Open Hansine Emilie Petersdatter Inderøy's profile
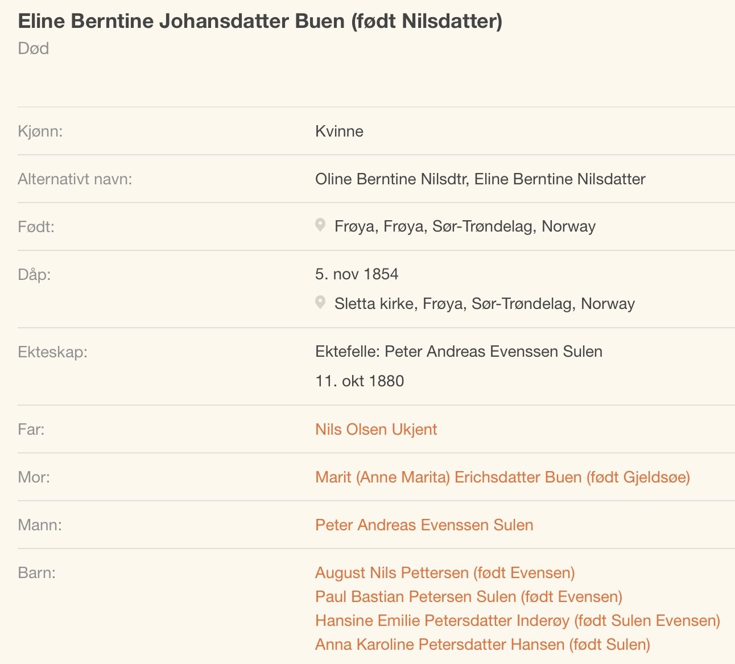Viewport: 735px width, 664px height. point(517,620)
